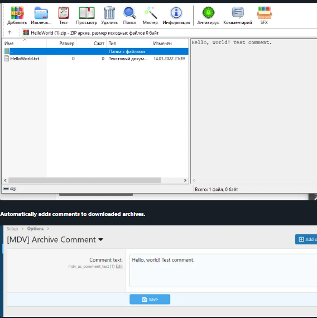Open the Поиск (Find) magnifier icon
The width and height of the screenshot is (317, 318).
point(129,13)
